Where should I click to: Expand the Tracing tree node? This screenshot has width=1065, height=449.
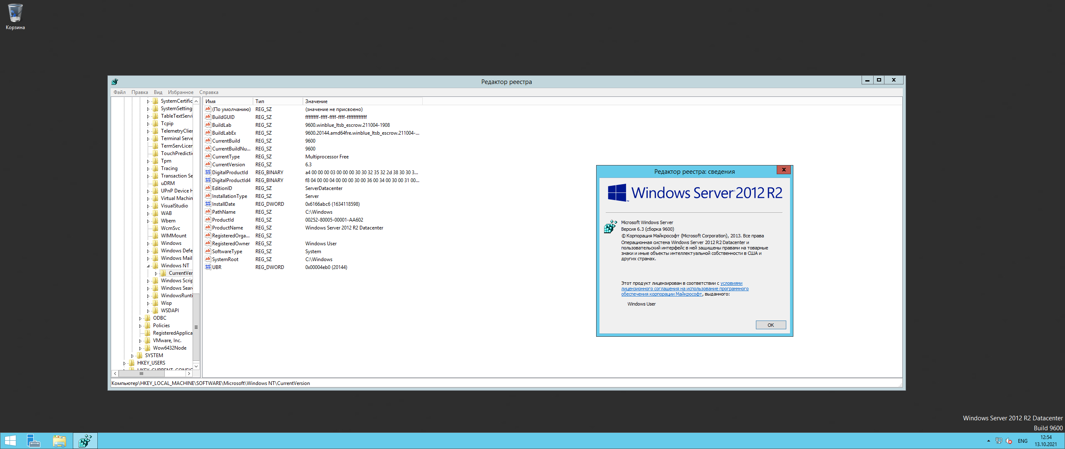[148, 169]
